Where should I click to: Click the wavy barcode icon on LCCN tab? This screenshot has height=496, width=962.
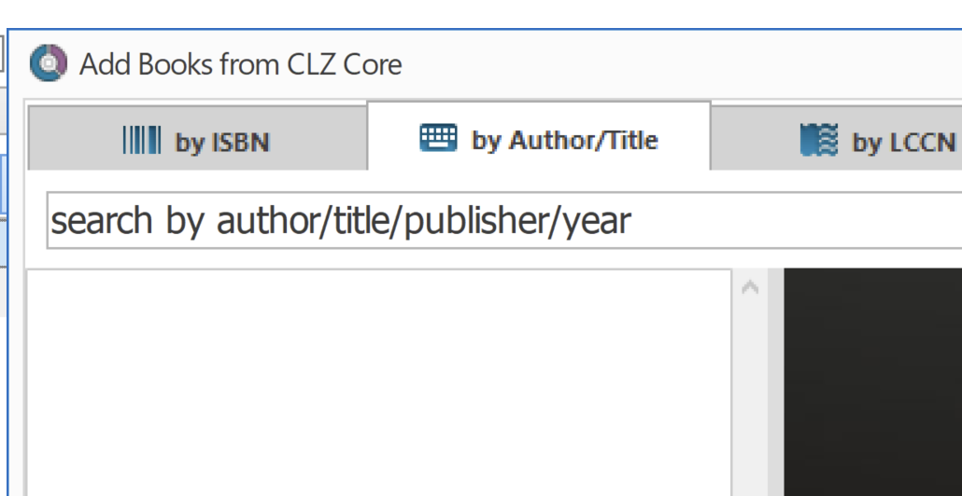click(819, 141)
